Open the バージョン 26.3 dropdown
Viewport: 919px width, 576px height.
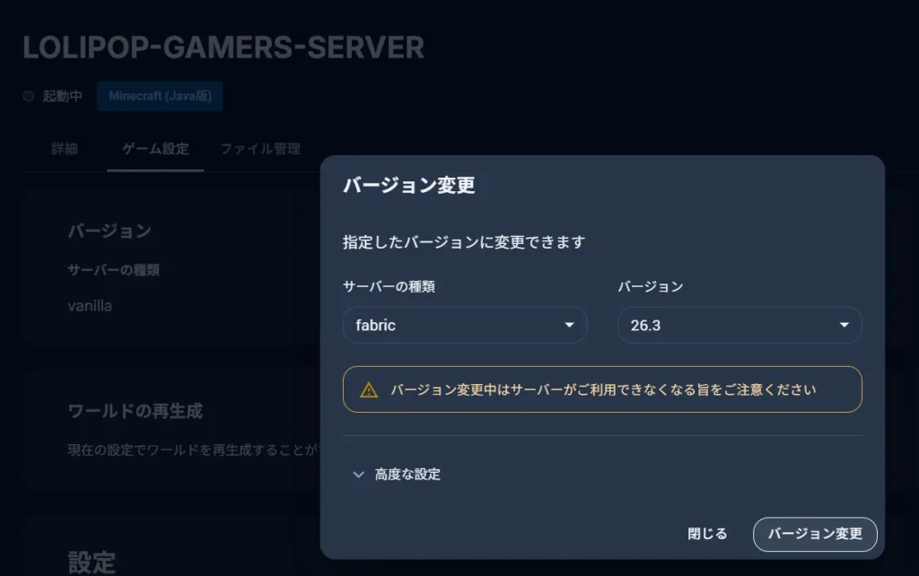click(x=740, y=325)
